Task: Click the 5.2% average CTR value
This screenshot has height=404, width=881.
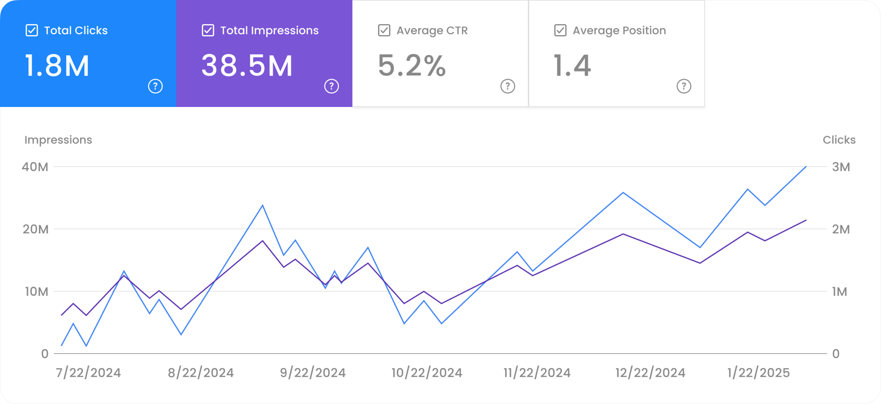Action: [412, 66]
